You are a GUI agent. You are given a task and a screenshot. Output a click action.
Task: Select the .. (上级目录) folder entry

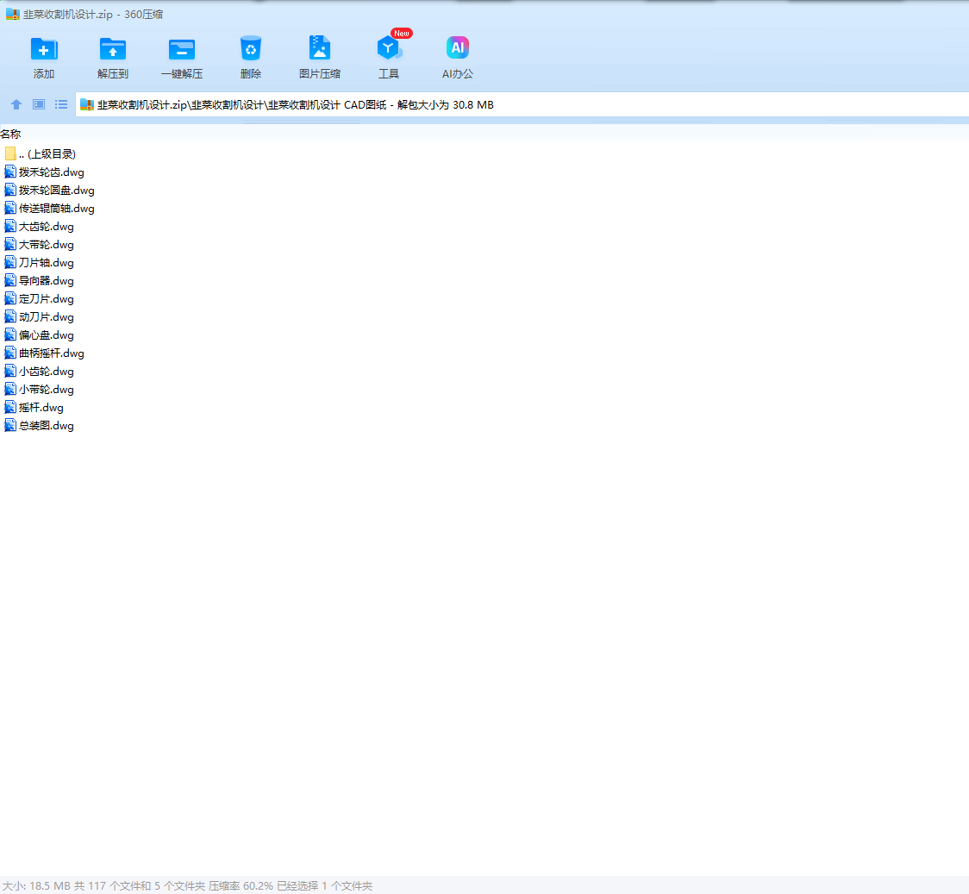pyautogui.click(x=41, y=153)
